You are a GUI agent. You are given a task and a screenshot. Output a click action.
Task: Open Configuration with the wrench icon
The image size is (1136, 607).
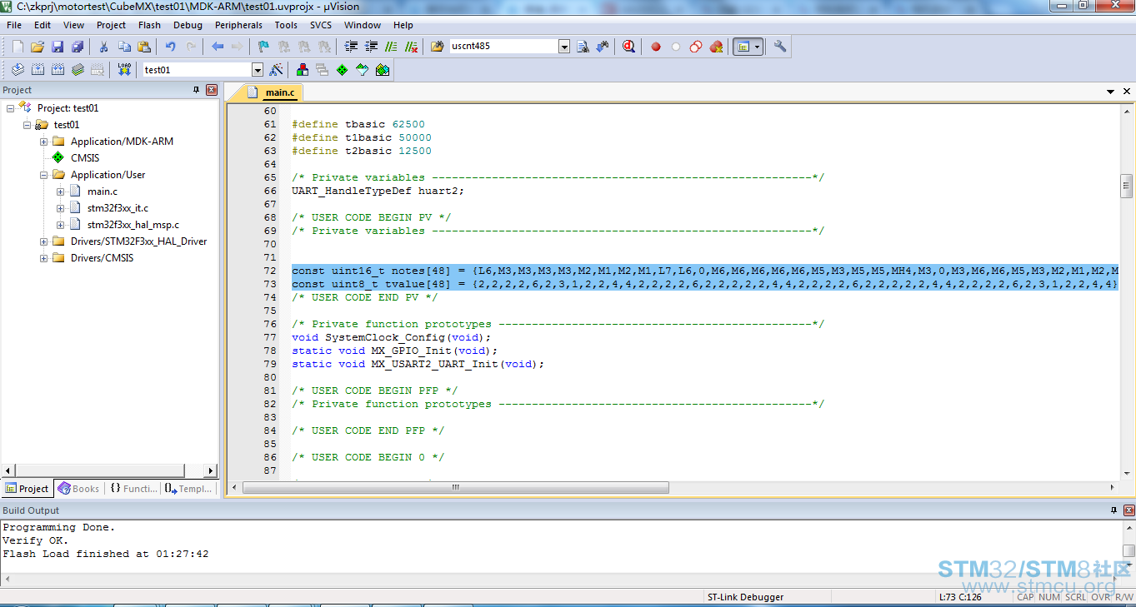click(780, 47)
